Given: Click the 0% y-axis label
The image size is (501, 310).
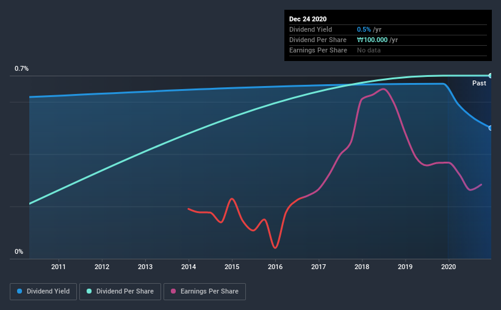Looking at the screenshot, I should (19, 251).
